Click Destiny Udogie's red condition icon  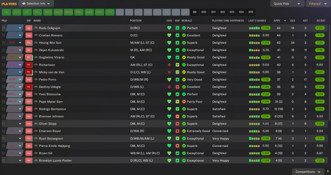pyautogui.click(x=169, y=87)
